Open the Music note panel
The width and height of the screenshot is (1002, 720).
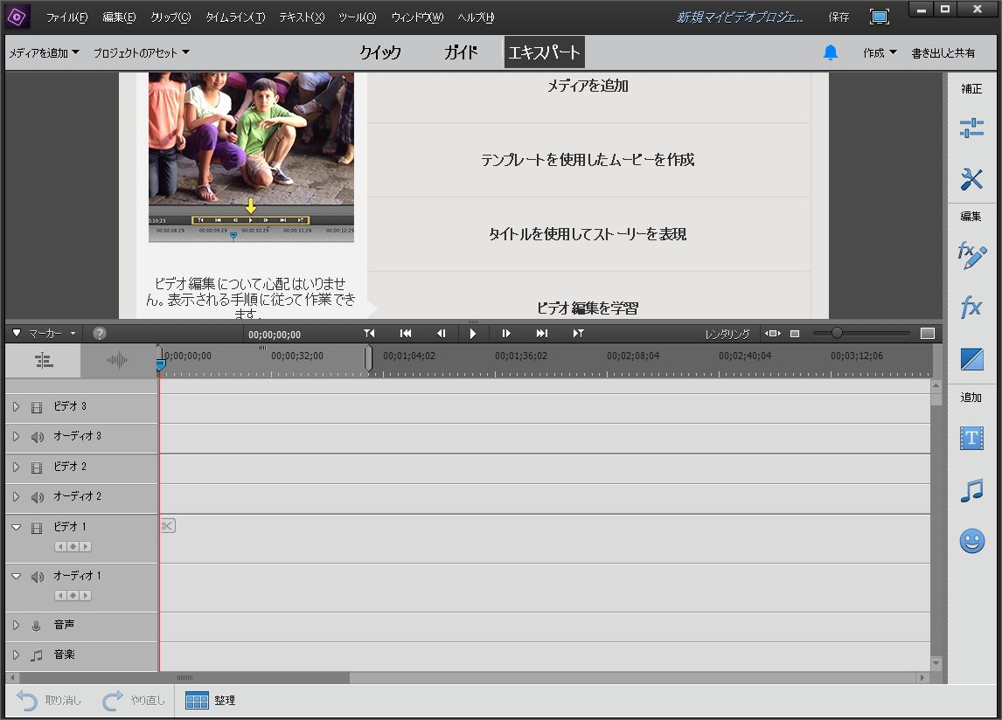pyautogui.click(x=971, y=490)
